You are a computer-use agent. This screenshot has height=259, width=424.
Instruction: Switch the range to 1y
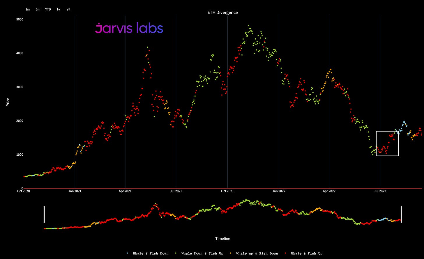[58, 9]
